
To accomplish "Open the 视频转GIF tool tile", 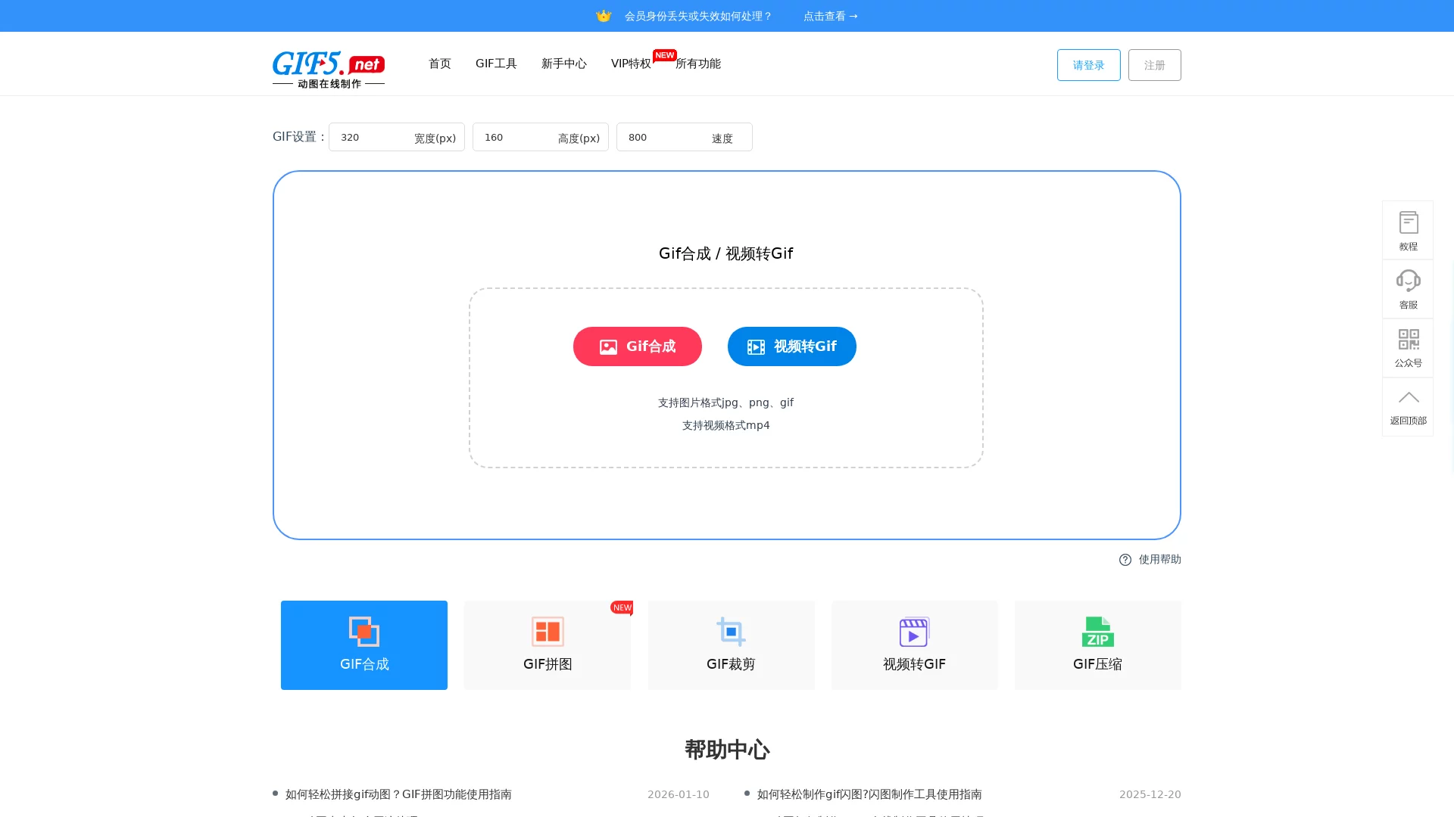I will (x=914, y=645).
